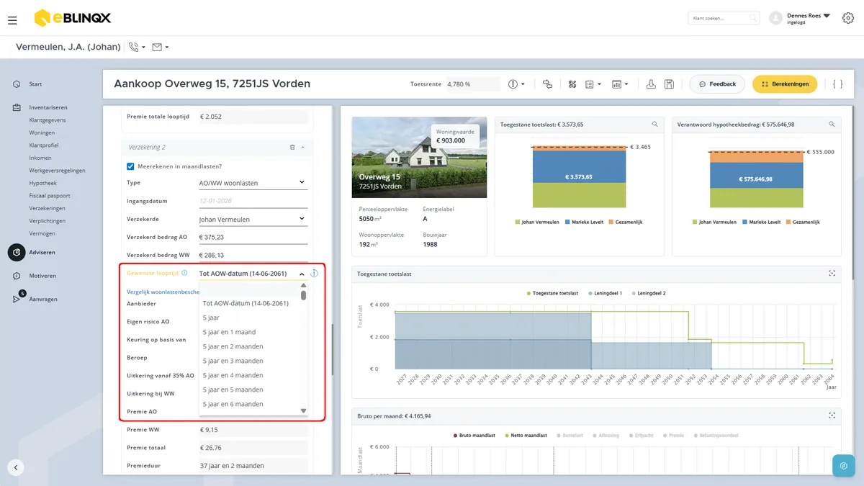The width and height of the screenshot is (864, 486).
Task: Expand the Toegestane toetslast line chart fullscreen
Action: [832, 274]
